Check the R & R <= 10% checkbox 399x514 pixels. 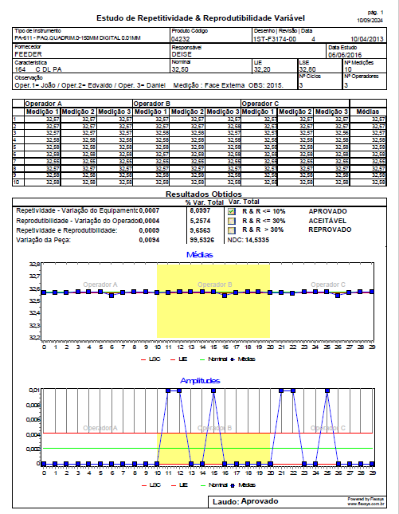point(232,212)
